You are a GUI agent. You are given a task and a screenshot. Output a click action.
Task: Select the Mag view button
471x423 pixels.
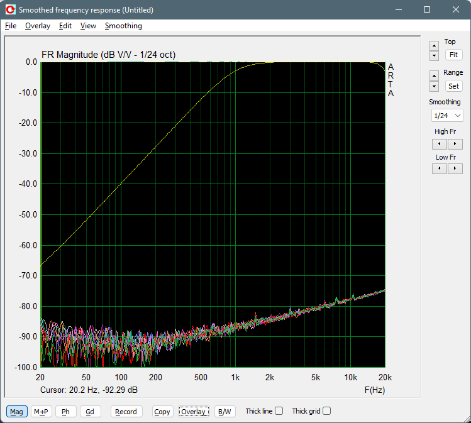(16, 412)
